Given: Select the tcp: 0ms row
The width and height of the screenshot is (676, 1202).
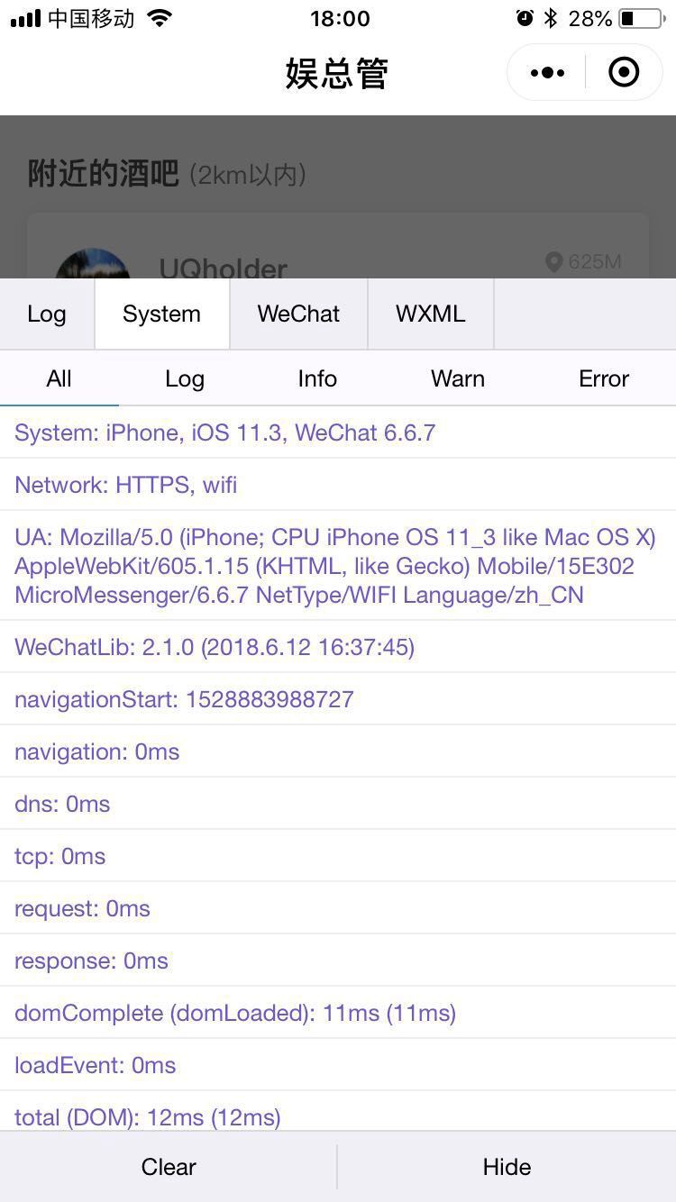Looking at the screenshot, I should 338,856.
